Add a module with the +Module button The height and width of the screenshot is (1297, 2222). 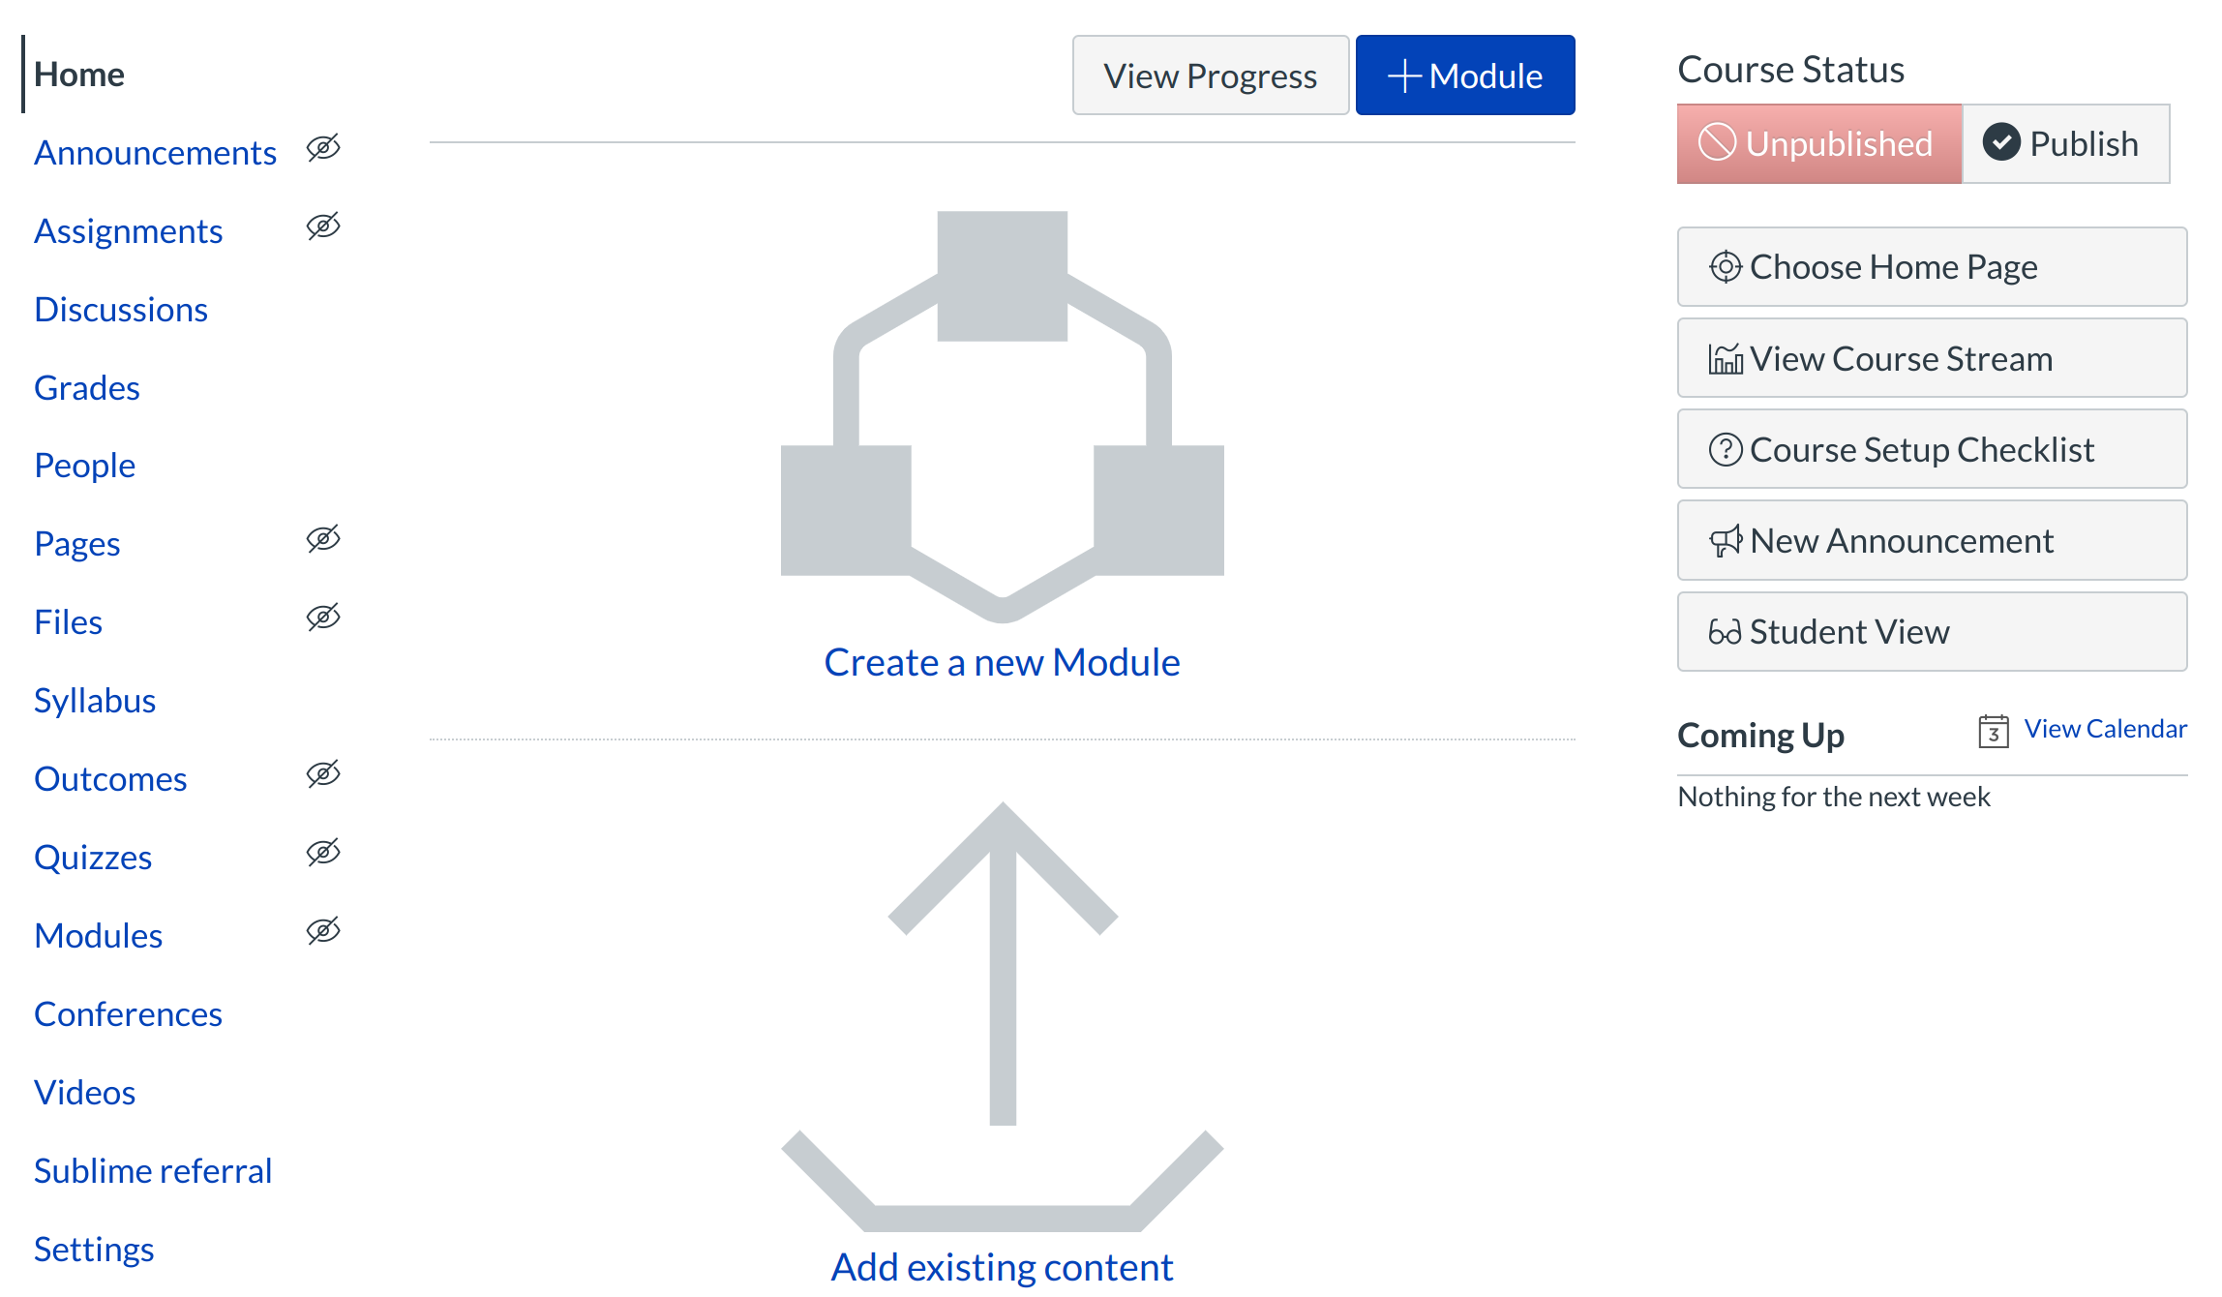click(x=1464, y=75)
